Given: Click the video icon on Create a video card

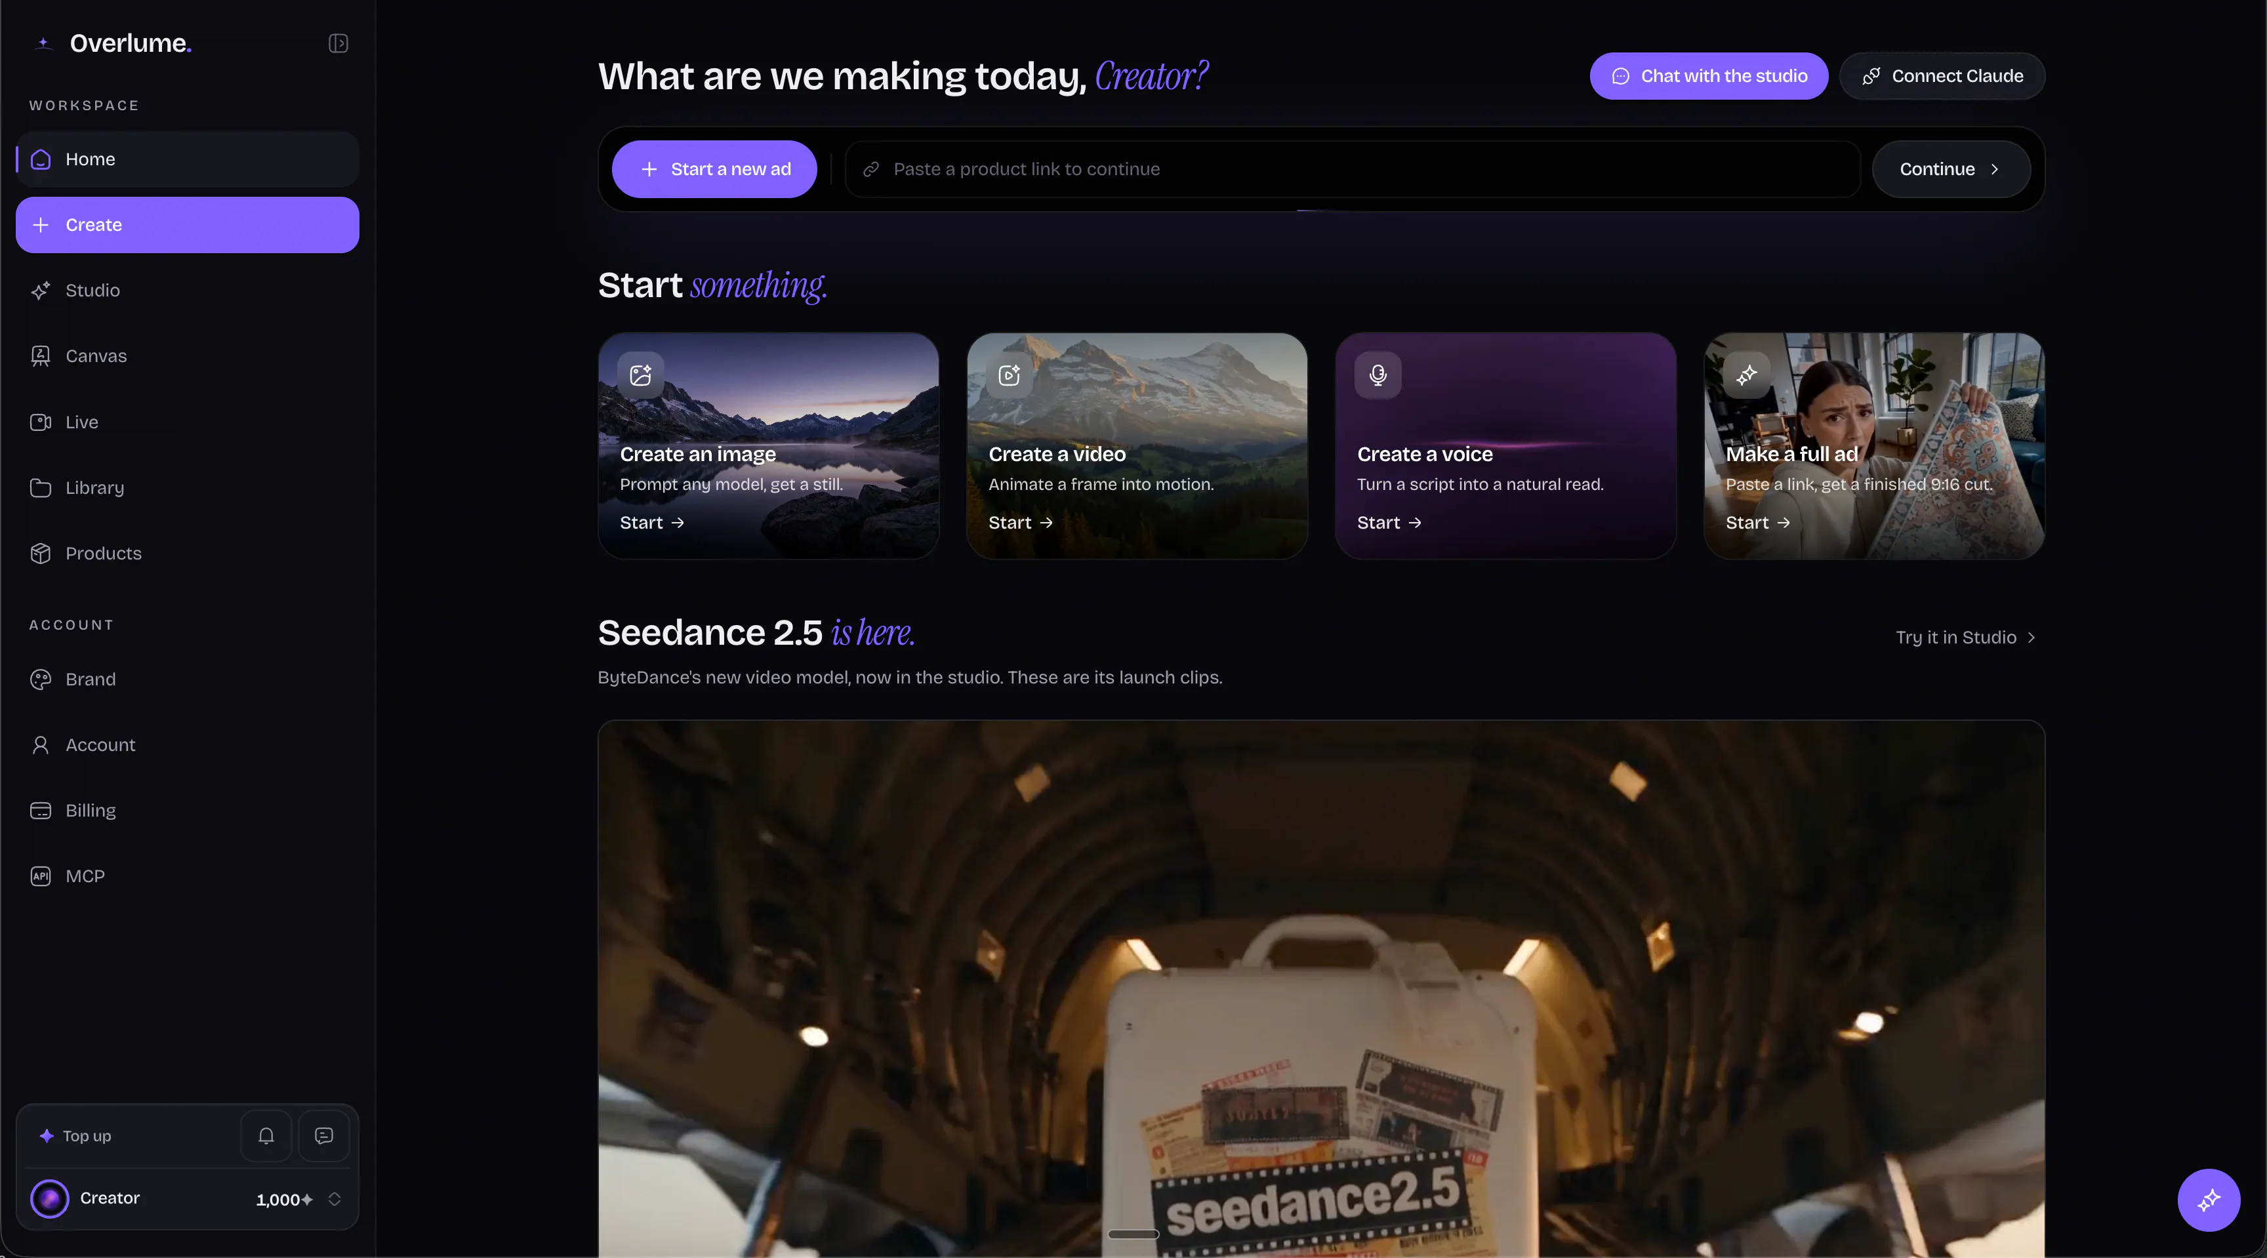Looking at the screenshot, I should pyautogui.click(x=1010, y=376).
